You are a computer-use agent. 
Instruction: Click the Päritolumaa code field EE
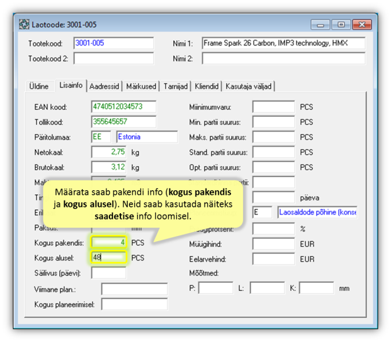point(101,137)
